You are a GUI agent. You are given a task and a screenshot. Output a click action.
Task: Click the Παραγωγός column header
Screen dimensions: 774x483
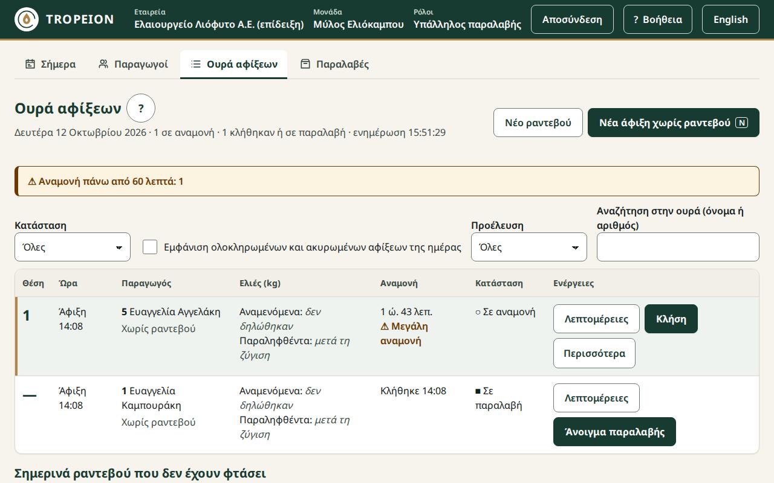pos(146,283)
